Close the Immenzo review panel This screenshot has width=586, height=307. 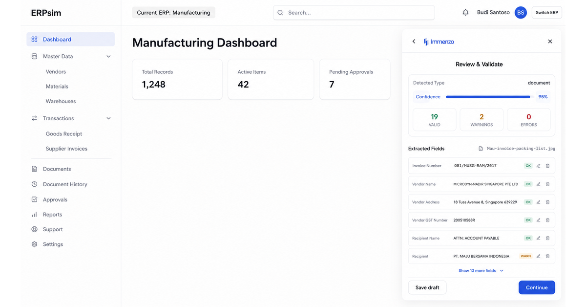point(550,42)
